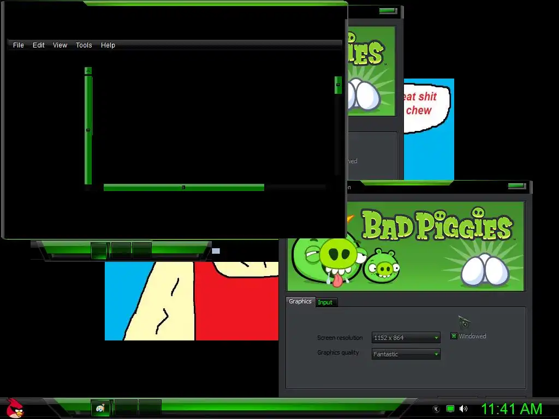Image resolution: width=559 pixels, height=419 pixels.
Task: Open the volume speaker tray icon
Action: [x=463, y=409]
